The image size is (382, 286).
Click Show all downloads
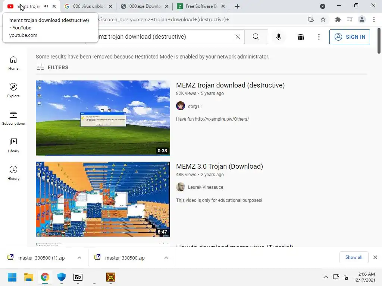[x=354, y=257]
